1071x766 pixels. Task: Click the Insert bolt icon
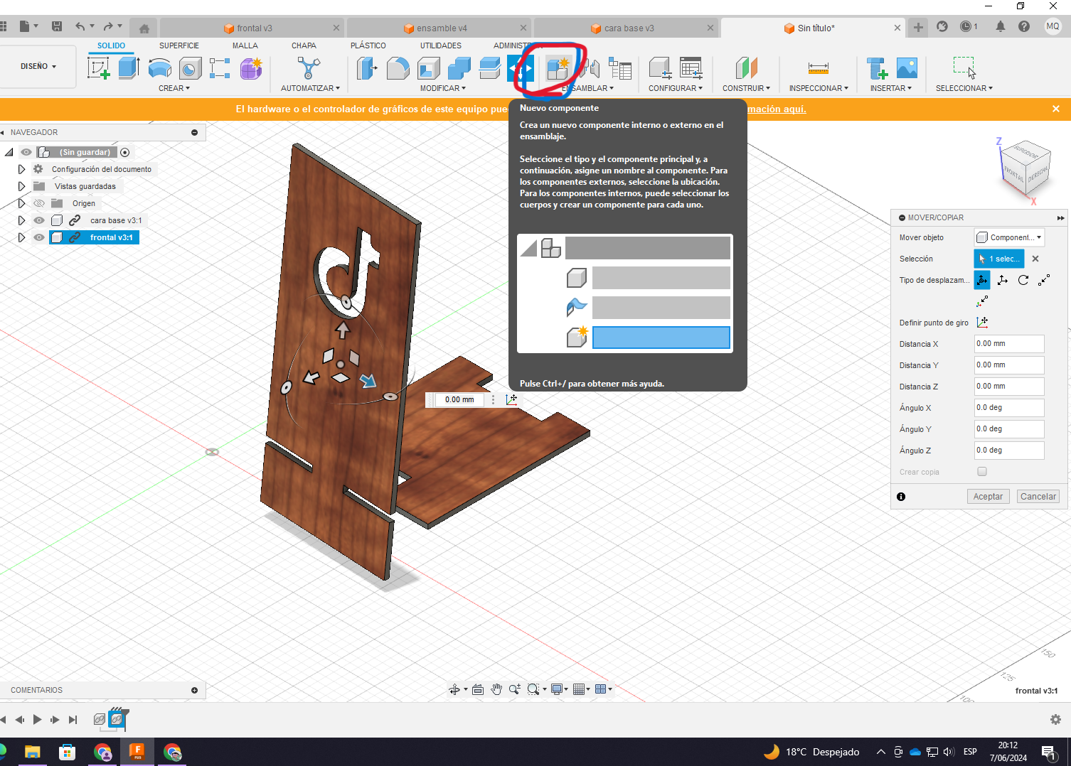click(877, 68)
